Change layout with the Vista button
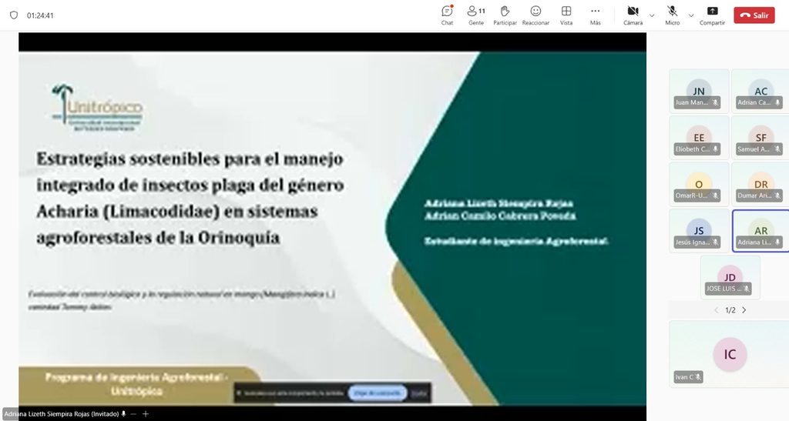 click(566, 15)
